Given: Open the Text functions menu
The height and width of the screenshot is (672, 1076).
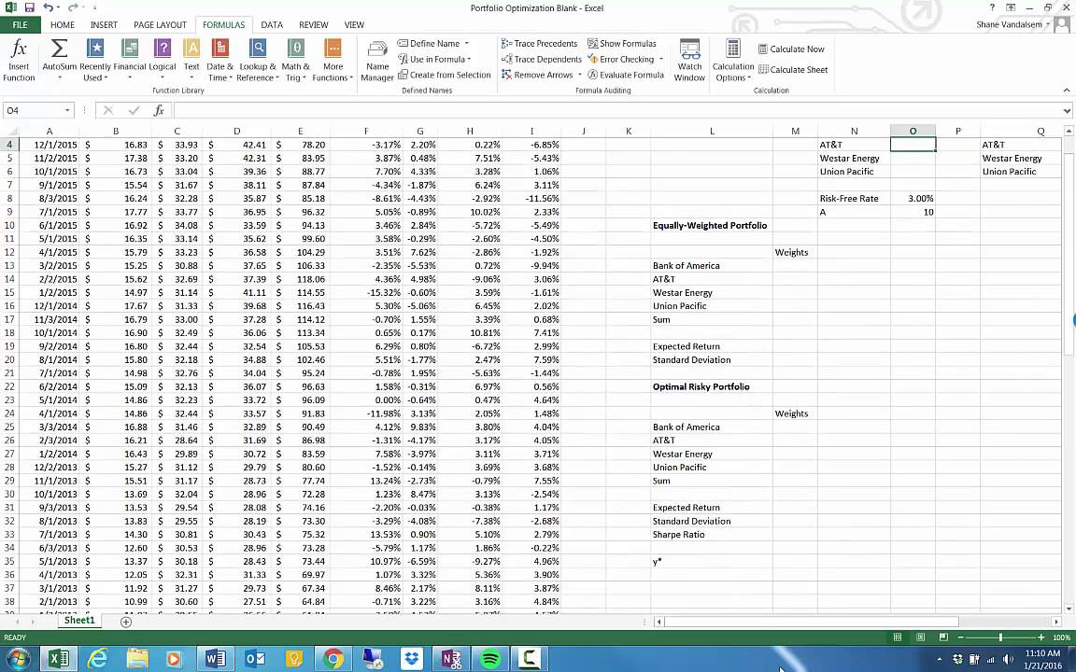Looking at the screenshot, I should (191, 61).
